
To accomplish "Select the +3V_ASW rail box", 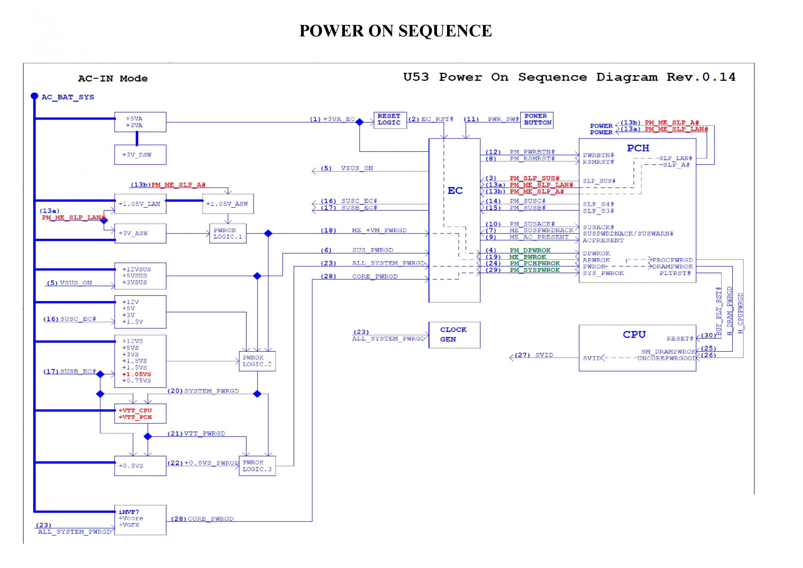I will [x=140, y=233].
